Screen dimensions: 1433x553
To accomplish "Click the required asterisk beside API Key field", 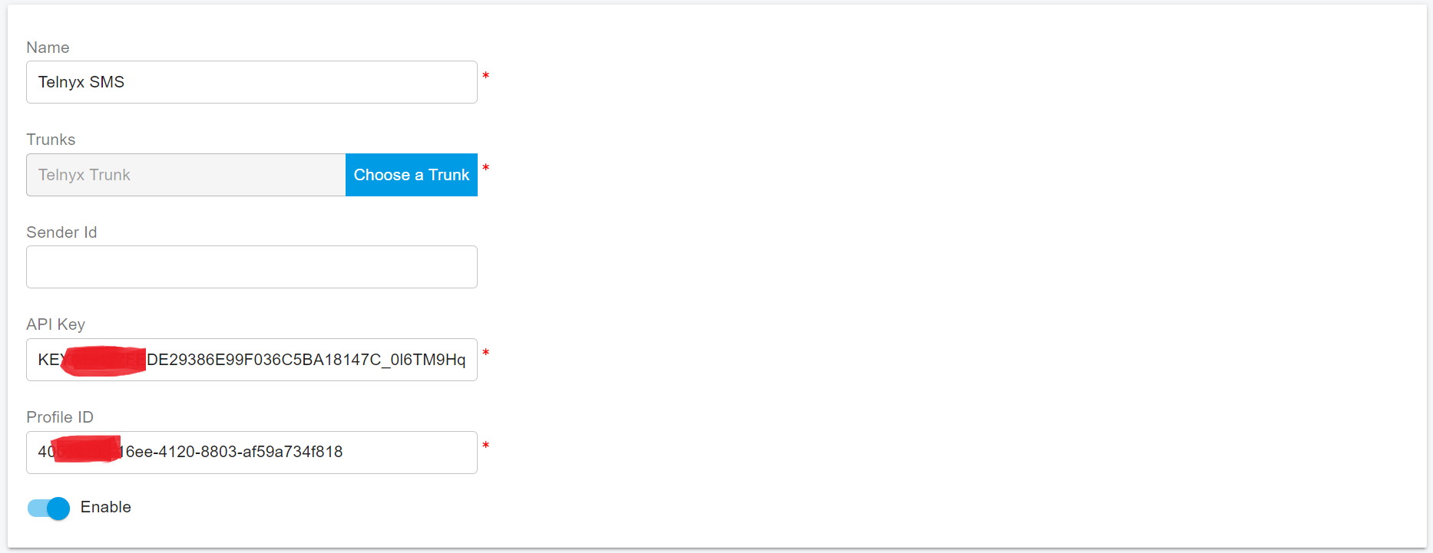I will (485, 353).
